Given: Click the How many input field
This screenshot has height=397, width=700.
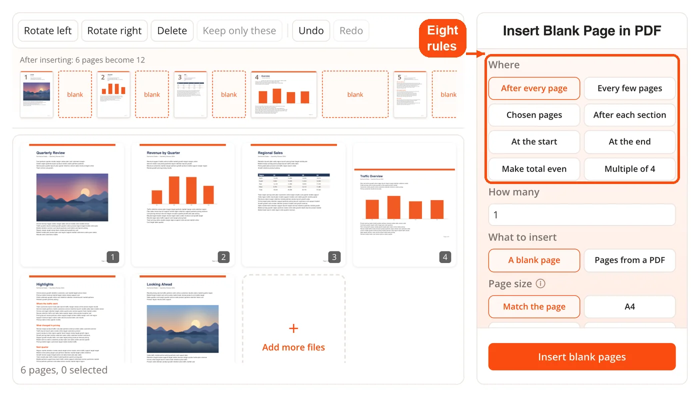Looking at the screenshot, I should click(582, 215).
